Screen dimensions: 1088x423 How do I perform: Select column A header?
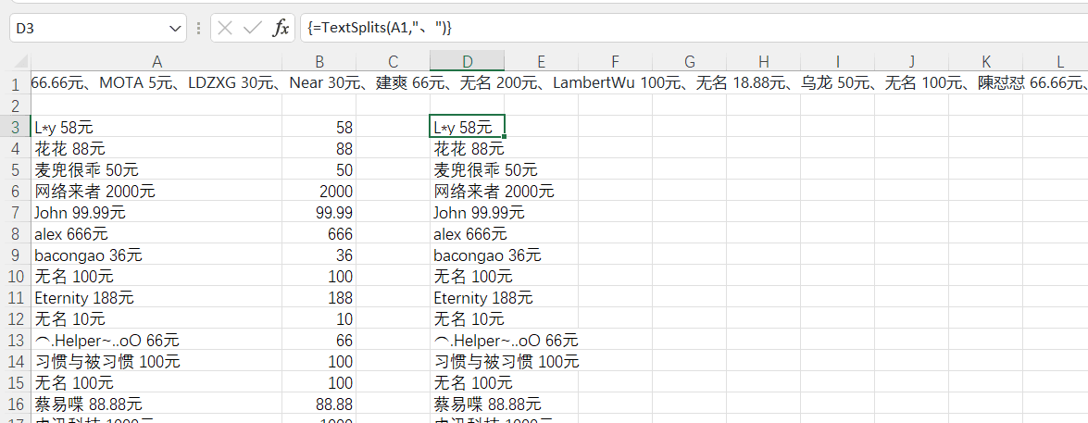point(156,62)
